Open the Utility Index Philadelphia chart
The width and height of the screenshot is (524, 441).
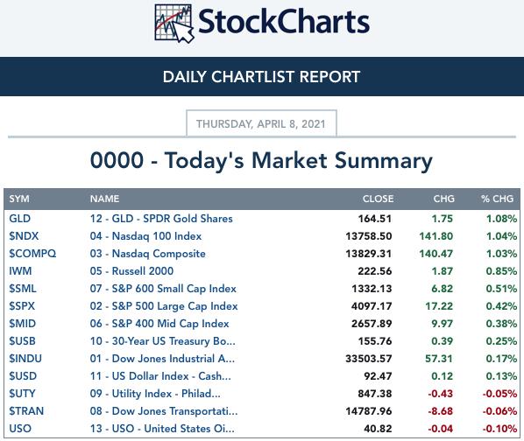155,394
